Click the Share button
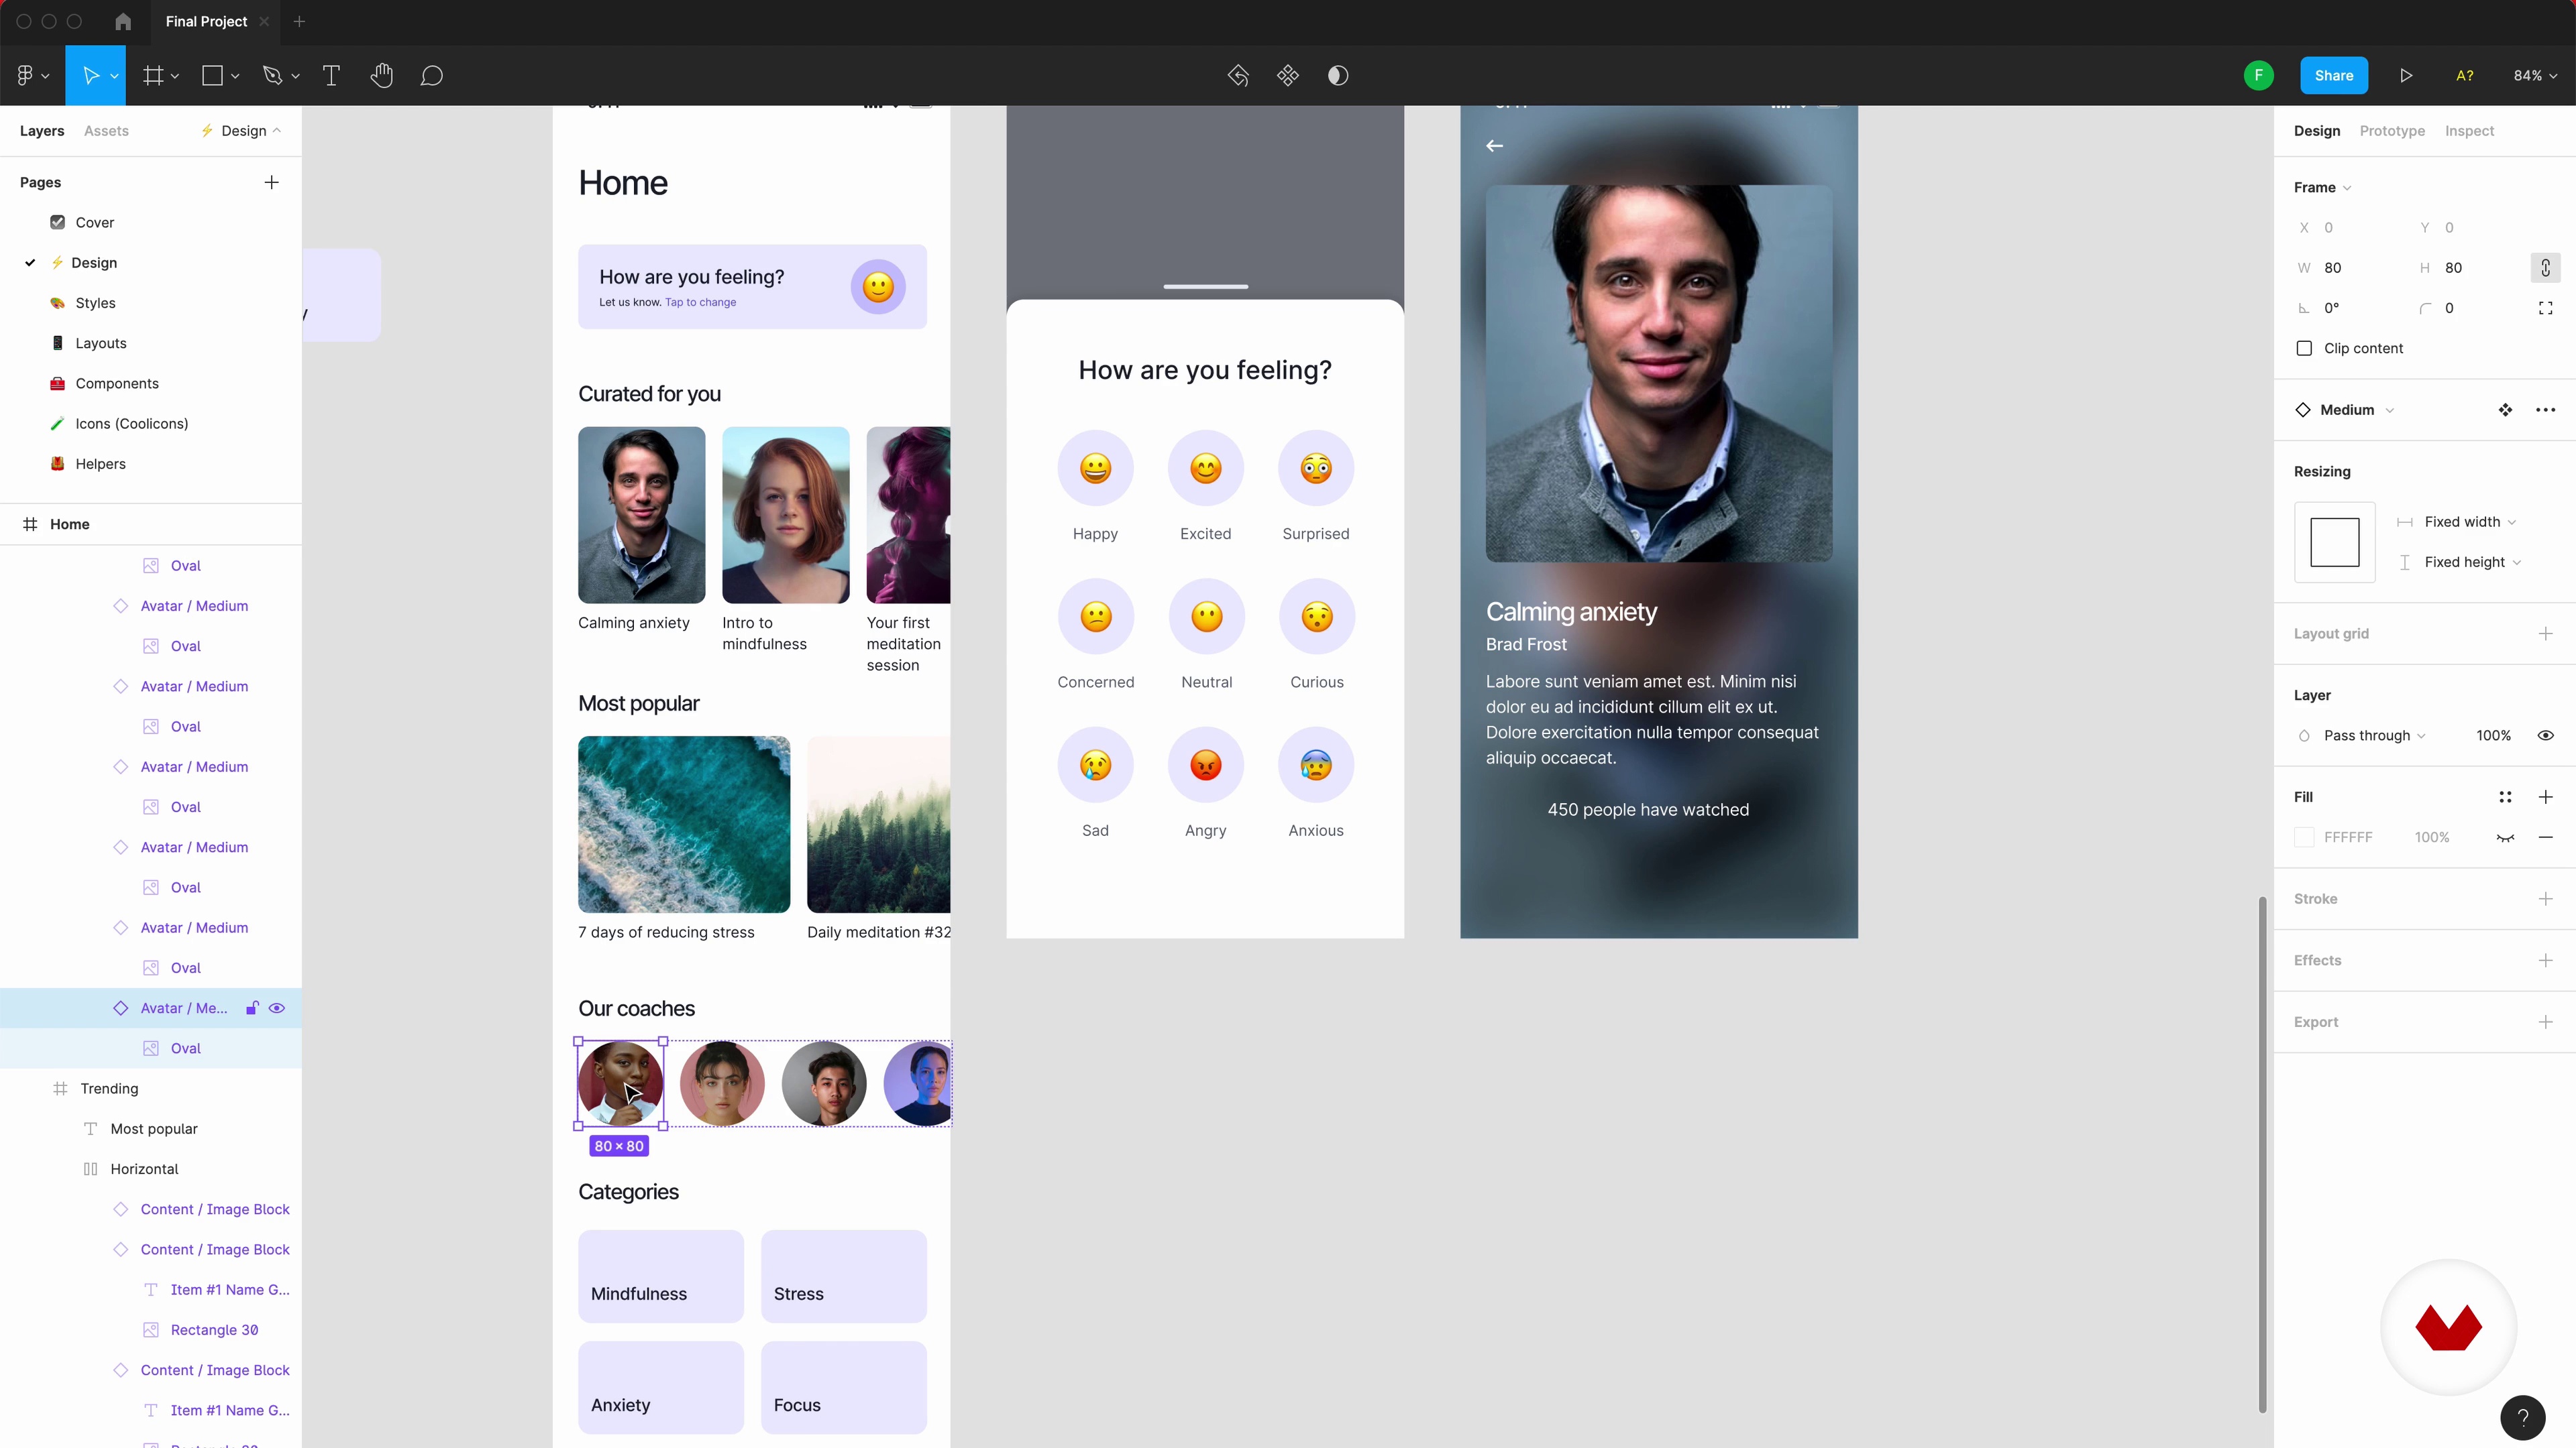2576x1448 pixels. 2333,76
